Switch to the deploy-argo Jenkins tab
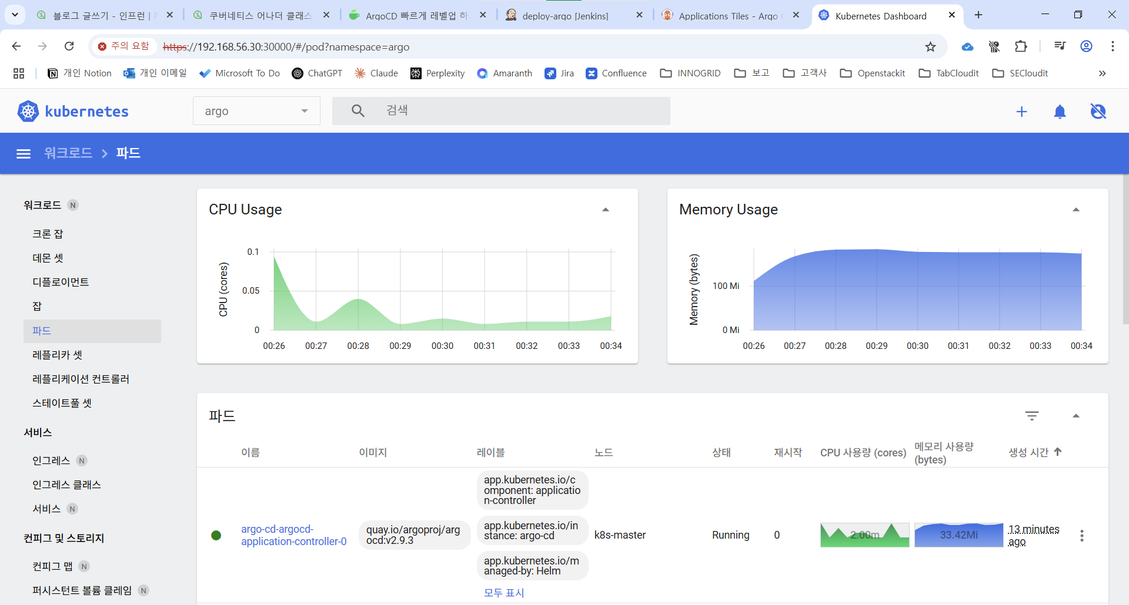Image resolution: width=1129 pixels, height=605 pixels. pos(564,16)
